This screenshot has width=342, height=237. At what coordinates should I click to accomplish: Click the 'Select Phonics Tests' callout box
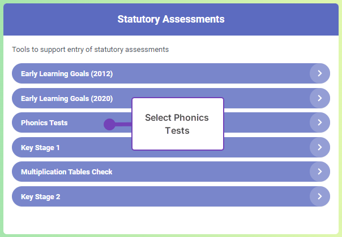(177, 124)
